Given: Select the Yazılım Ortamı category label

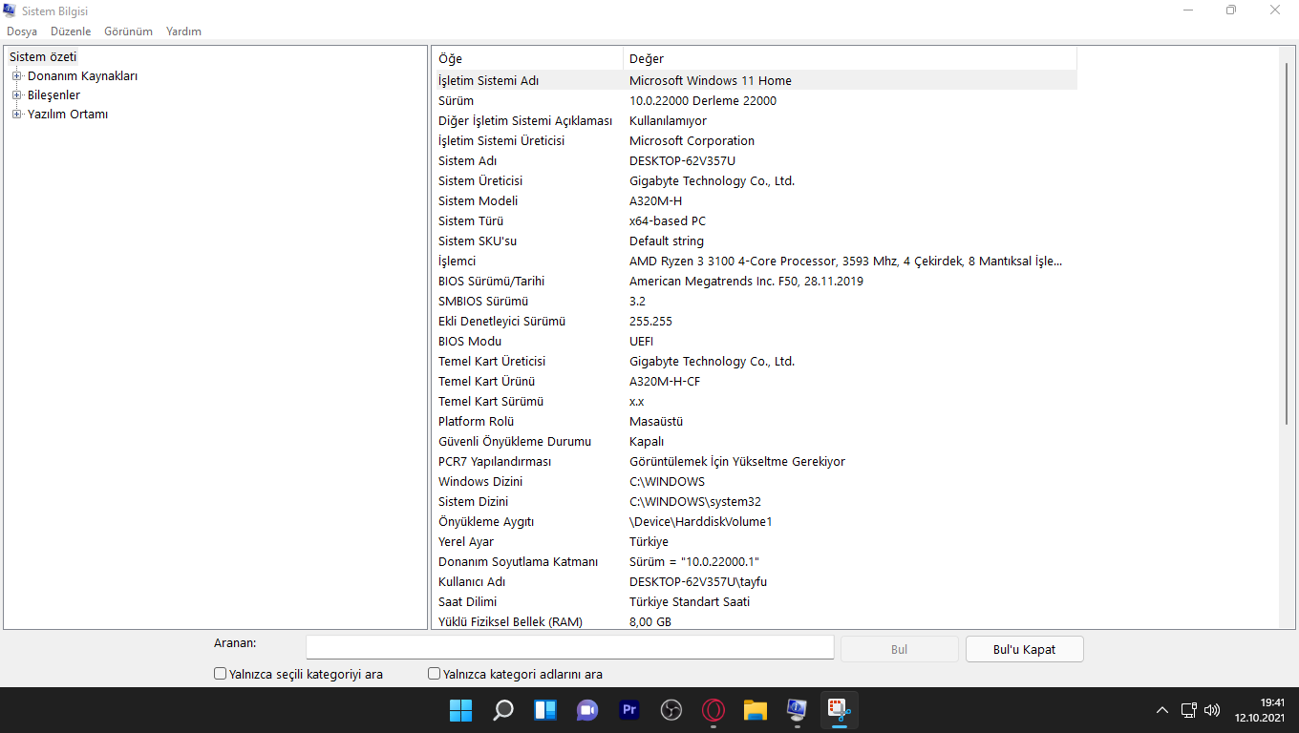Looking at the screenshot, I should tap(68, 115).
